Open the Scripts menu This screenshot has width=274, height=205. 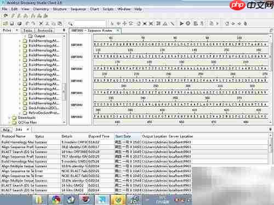108,9
